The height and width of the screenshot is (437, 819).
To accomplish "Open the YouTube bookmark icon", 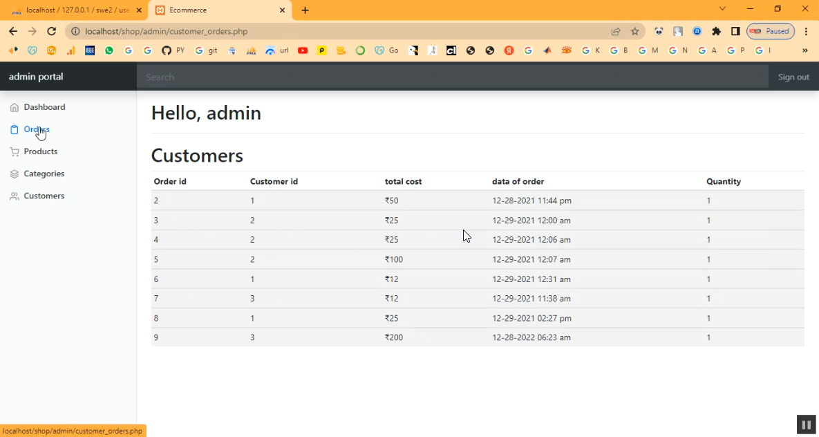I will click(303, 50).
